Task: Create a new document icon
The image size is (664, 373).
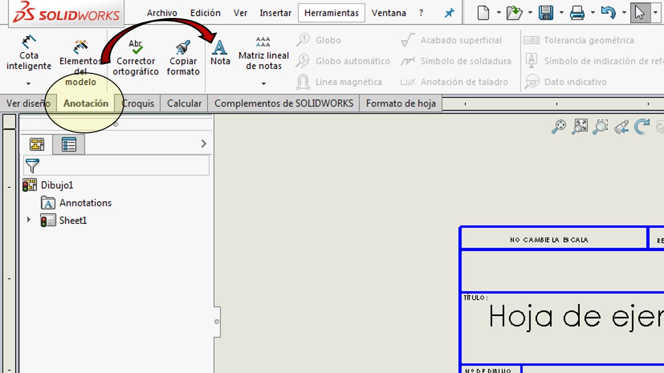Action: coord(483,13)
